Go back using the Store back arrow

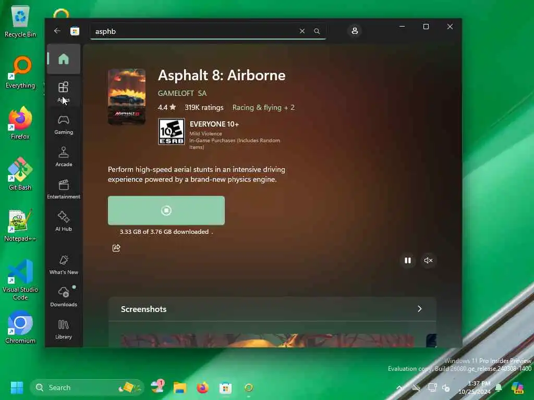(57, 31)
